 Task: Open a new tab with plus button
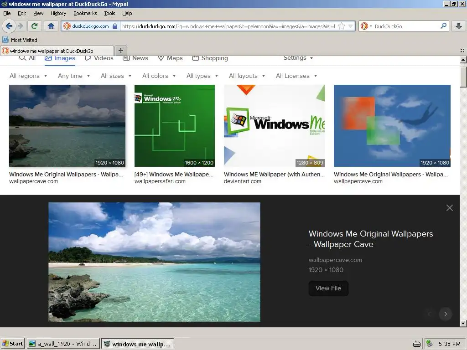(120, 51)
